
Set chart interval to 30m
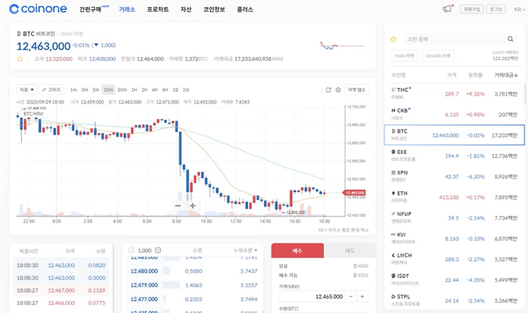pyautogui.click(x=122, y=90)
